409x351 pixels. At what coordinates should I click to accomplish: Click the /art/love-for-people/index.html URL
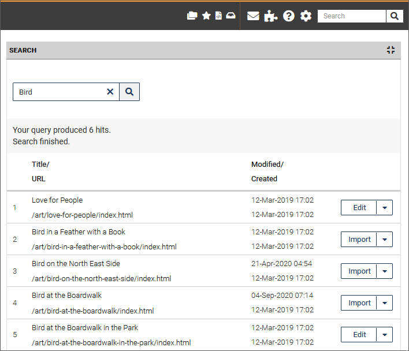pyautogui.click(x=82, y=215)
